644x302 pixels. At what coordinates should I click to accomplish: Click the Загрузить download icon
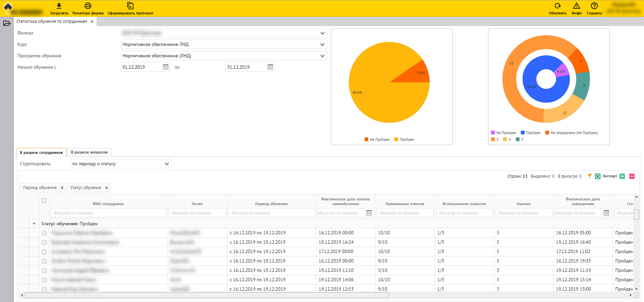[x=59, y=6]
